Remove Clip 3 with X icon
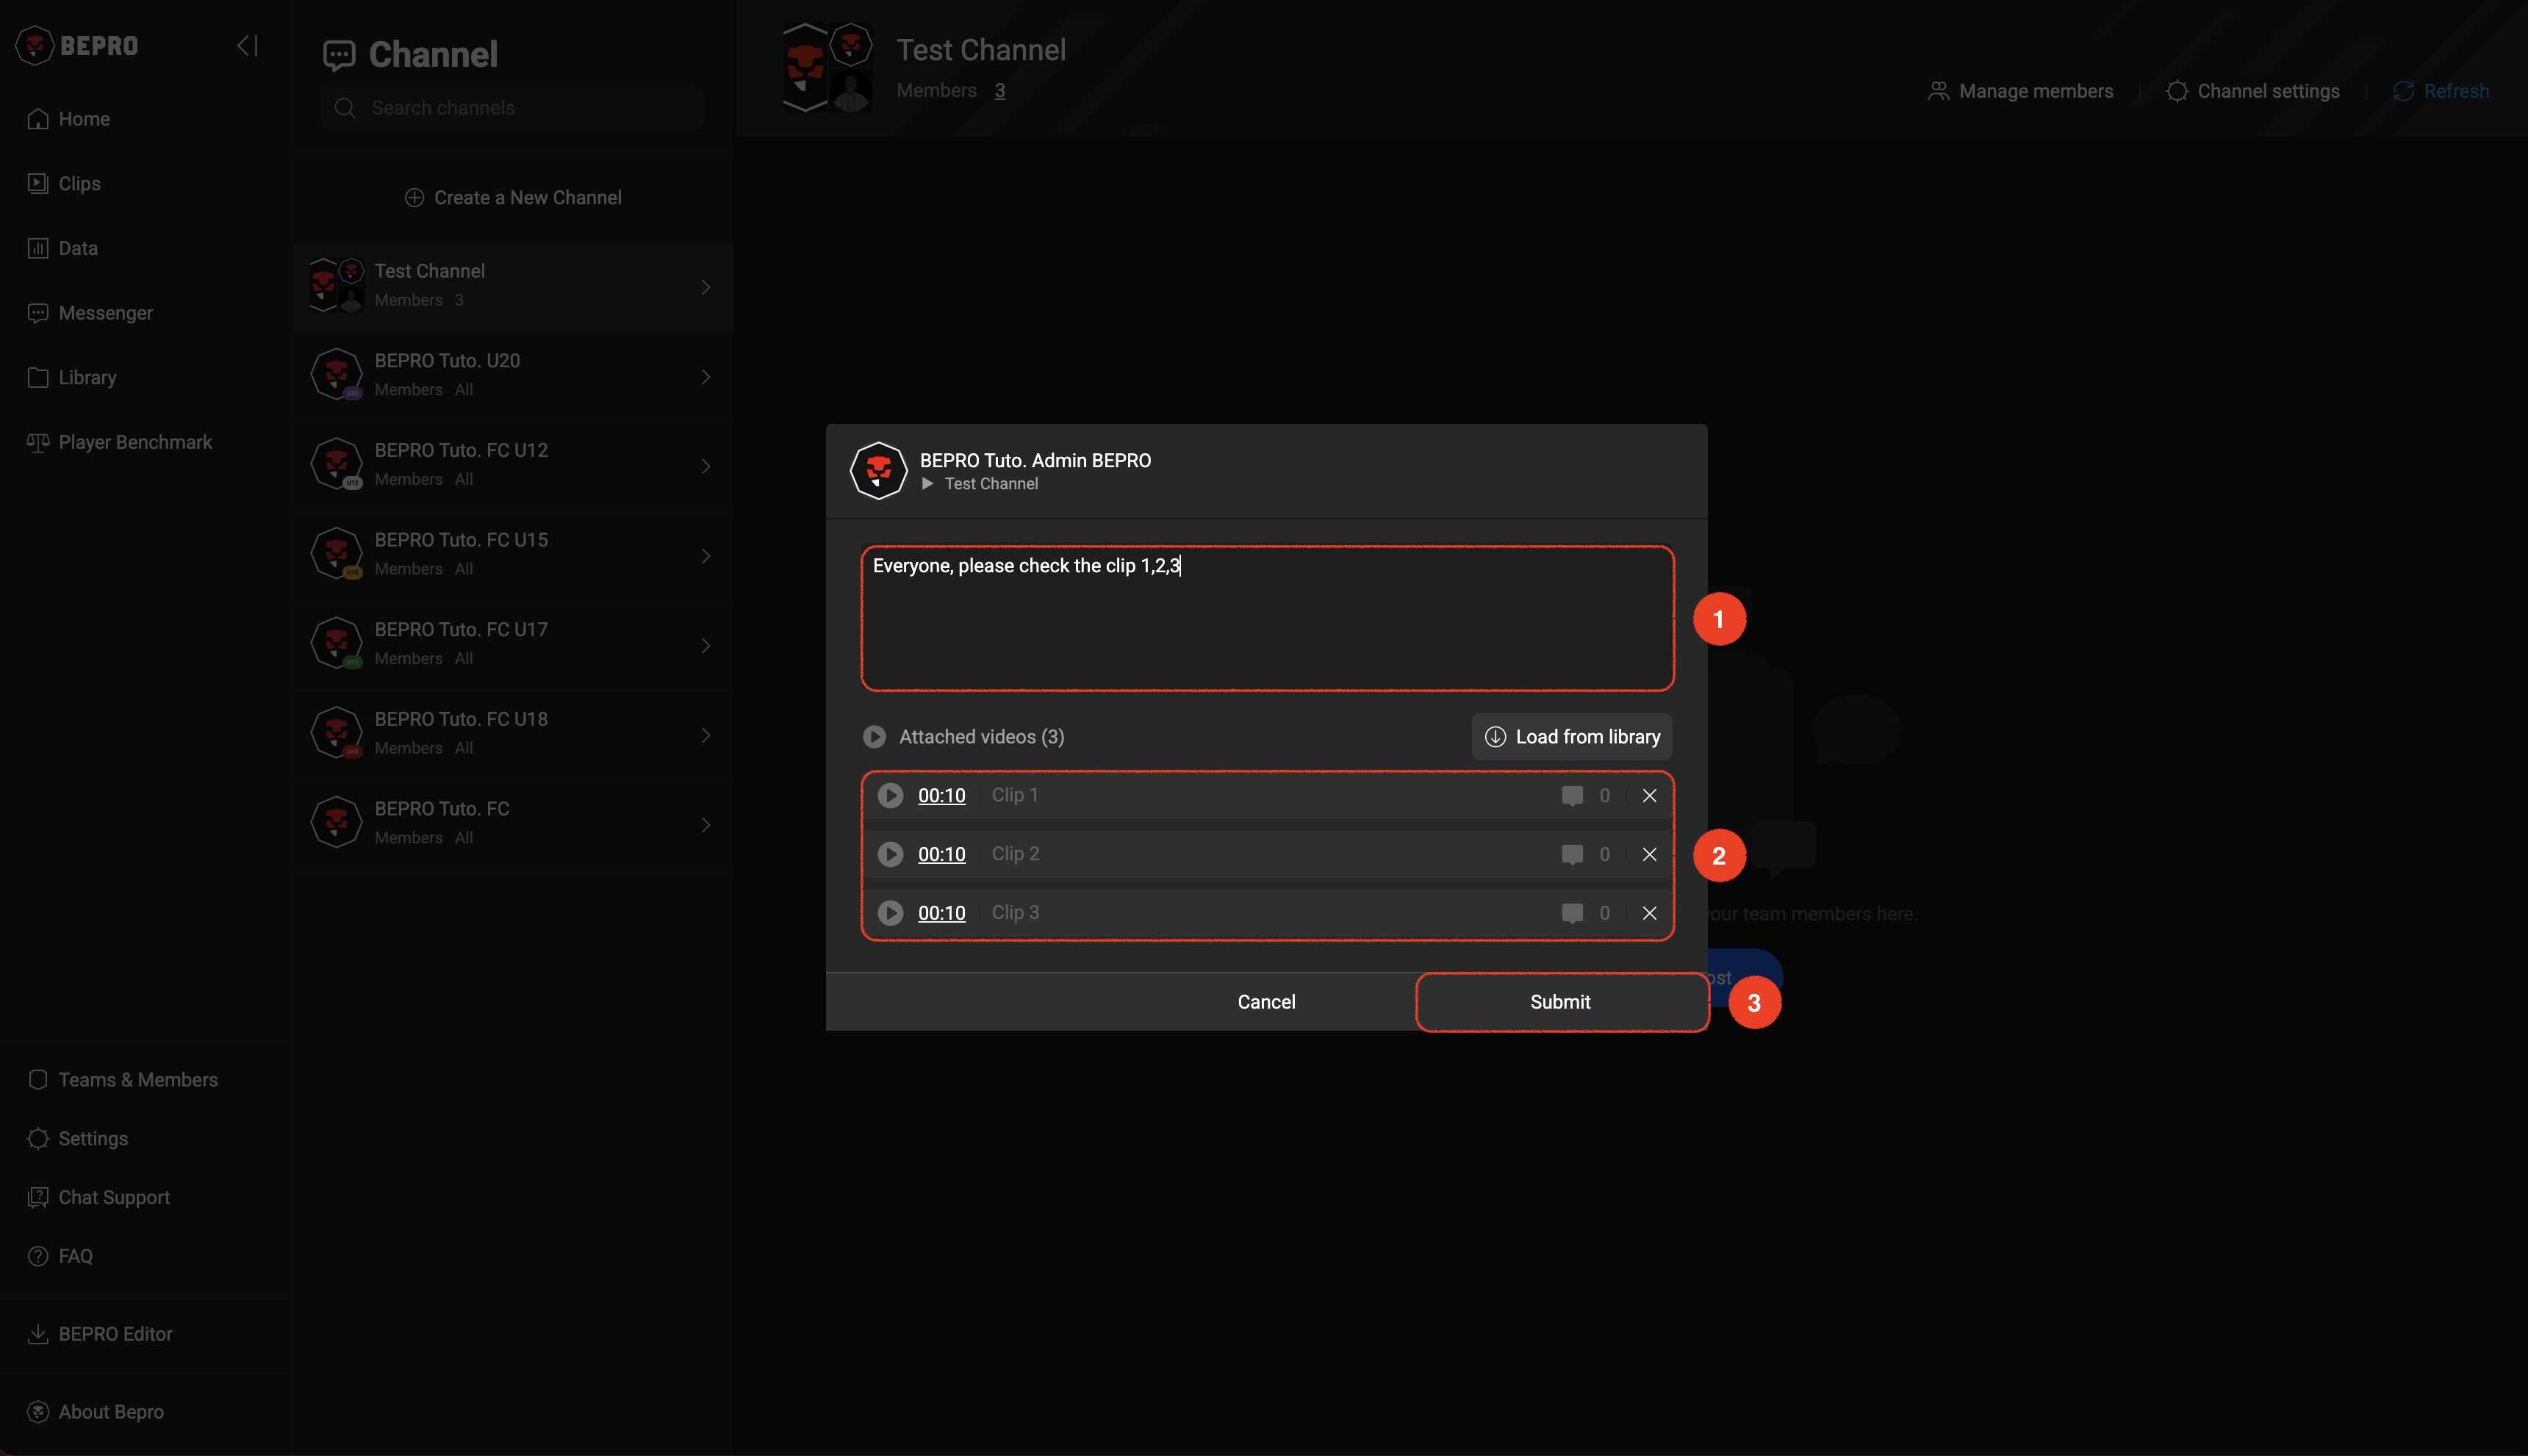The height and width of the screenshot is (1456, 2528). pos(1648,913)
